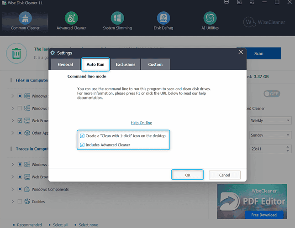Open the Advanced Cleaner module

(x=71, y=21)
